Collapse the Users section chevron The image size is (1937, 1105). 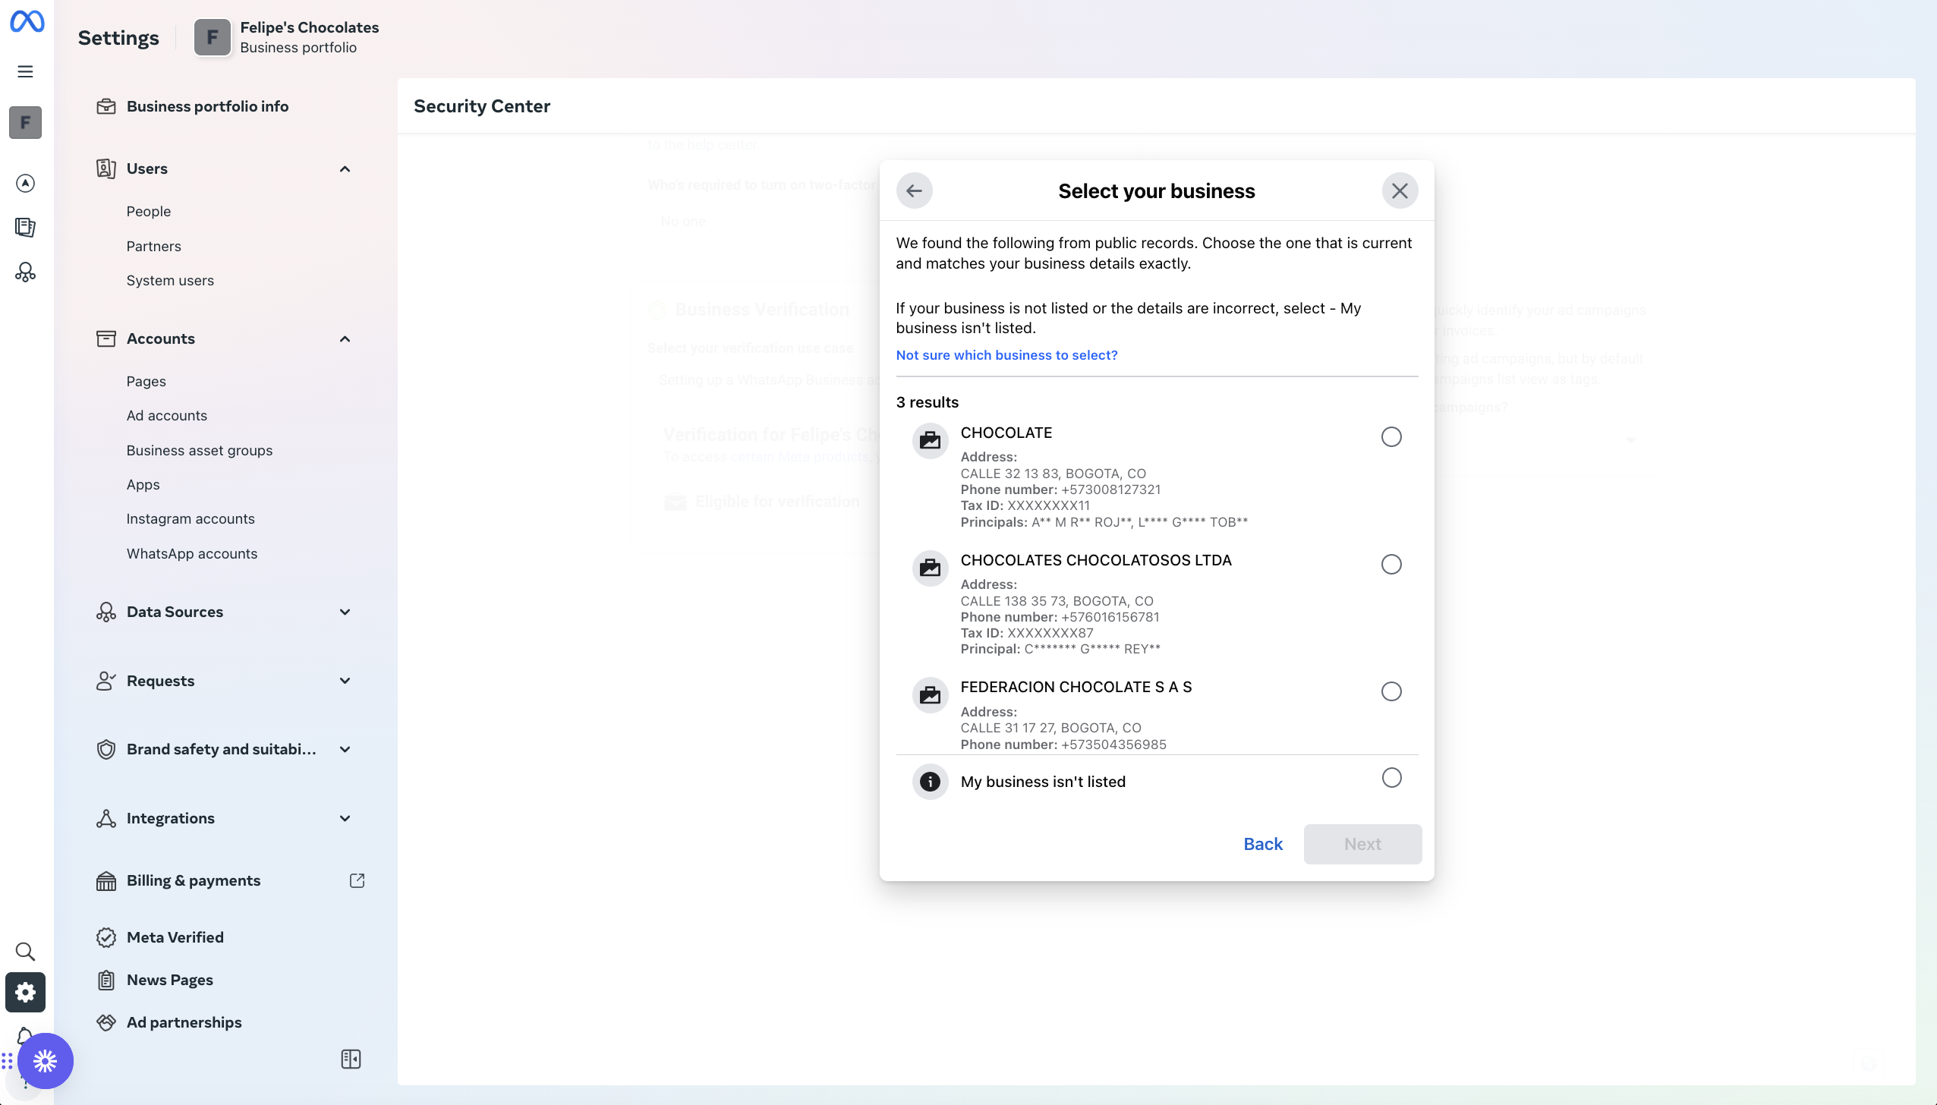[345, 168]
